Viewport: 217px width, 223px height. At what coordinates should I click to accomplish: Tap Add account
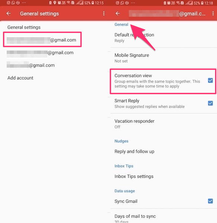point(20,78)
